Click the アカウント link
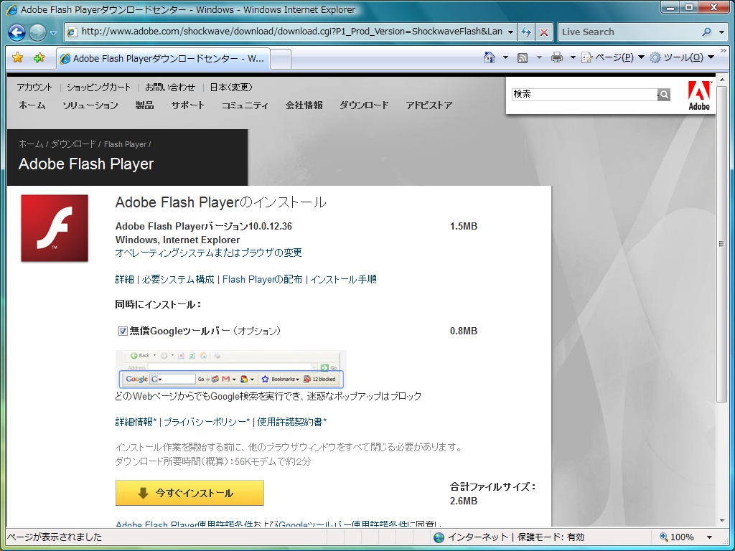The width and height of the screenshot is (735, 551). click(x=34, y=87)
